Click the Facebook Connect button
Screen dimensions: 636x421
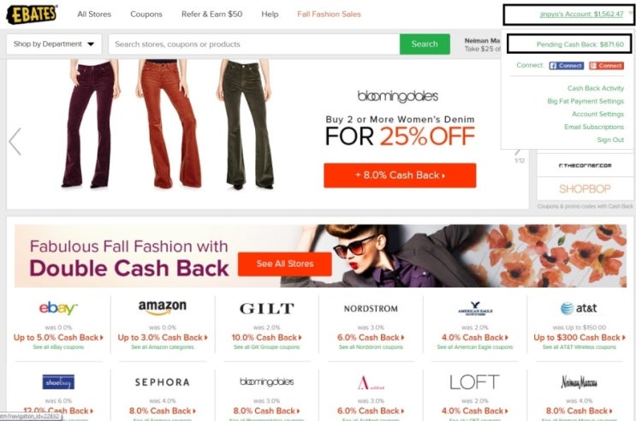tap(566, 66)
